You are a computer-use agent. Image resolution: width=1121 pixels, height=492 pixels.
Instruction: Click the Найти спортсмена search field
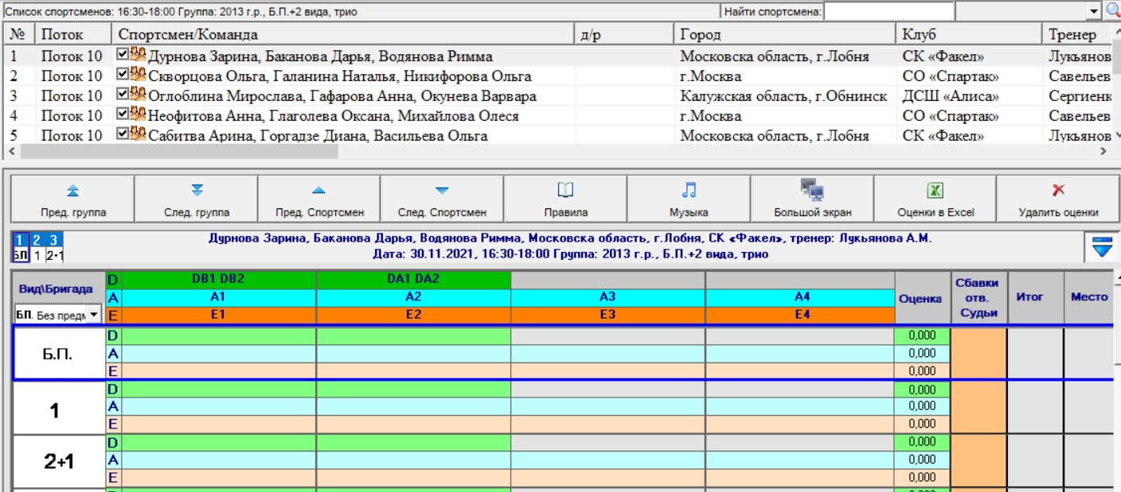[x=889, y=11]
